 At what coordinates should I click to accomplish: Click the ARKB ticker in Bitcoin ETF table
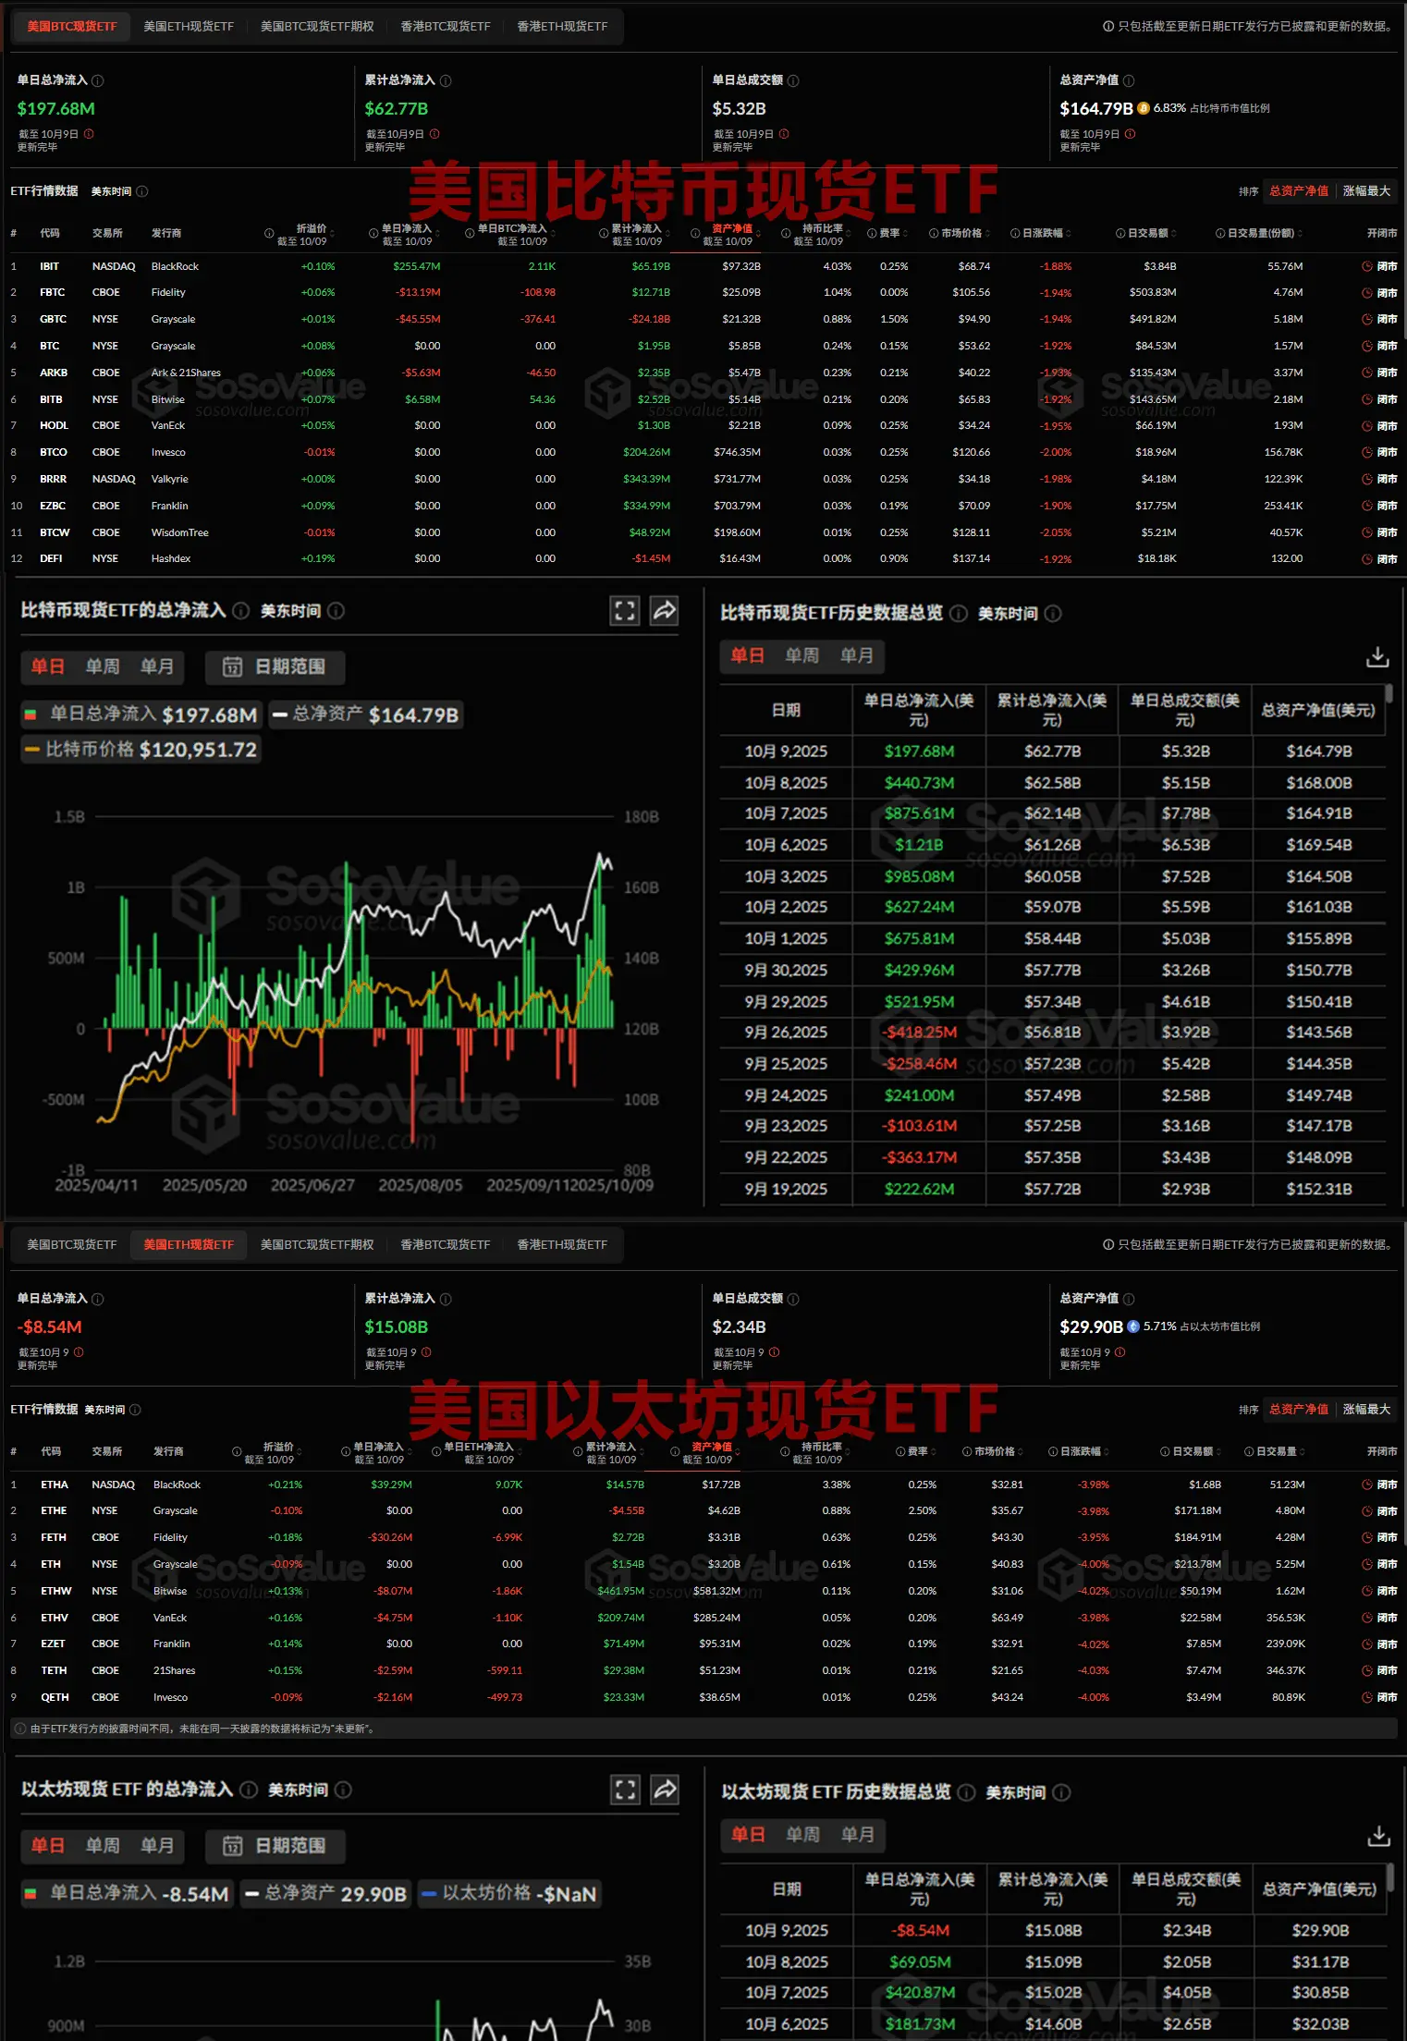(x=54, y=373)
